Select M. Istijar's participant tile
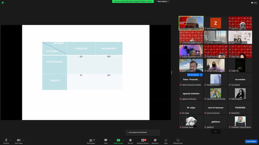Image resolution: width=259 pixels, height=145 pixels. click(191, 108)
